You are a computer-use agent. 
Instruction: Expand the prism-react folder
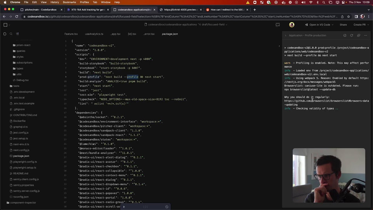(23, 45)
